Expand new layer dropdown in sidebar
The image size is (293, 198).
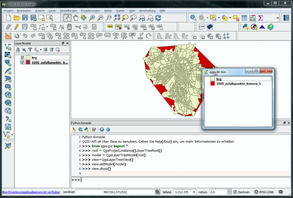(12, 135)
